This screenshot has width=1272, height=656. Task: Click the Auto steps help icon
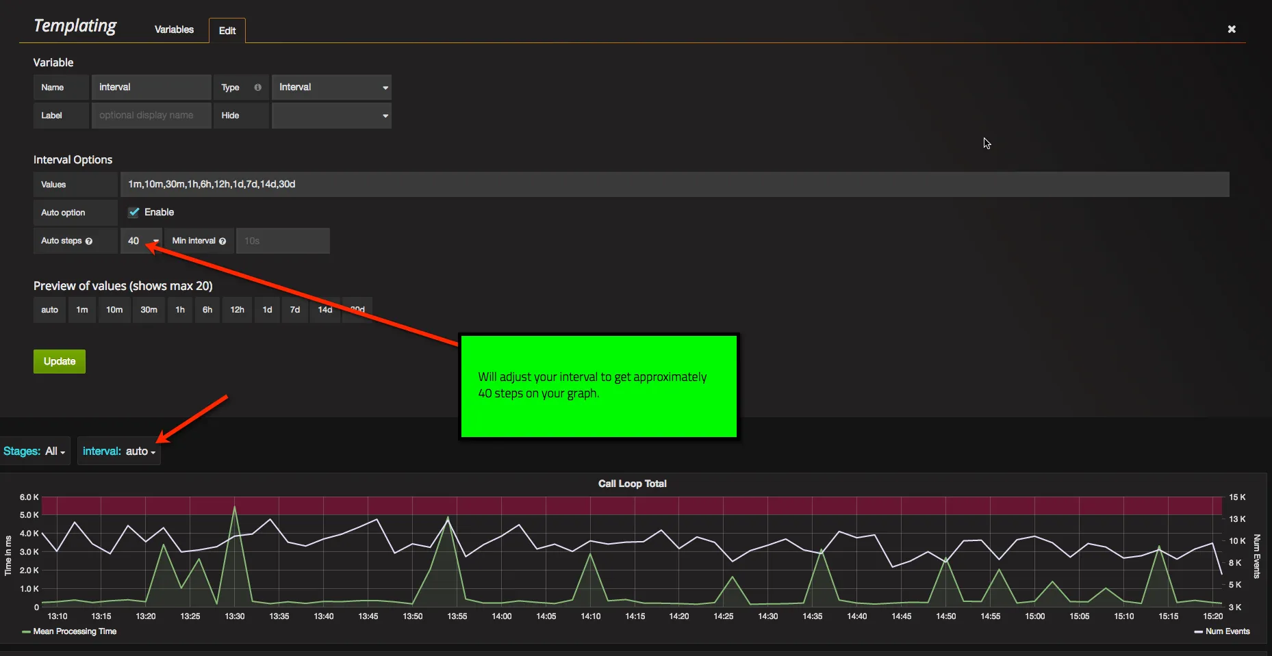[x=89, y=241]
